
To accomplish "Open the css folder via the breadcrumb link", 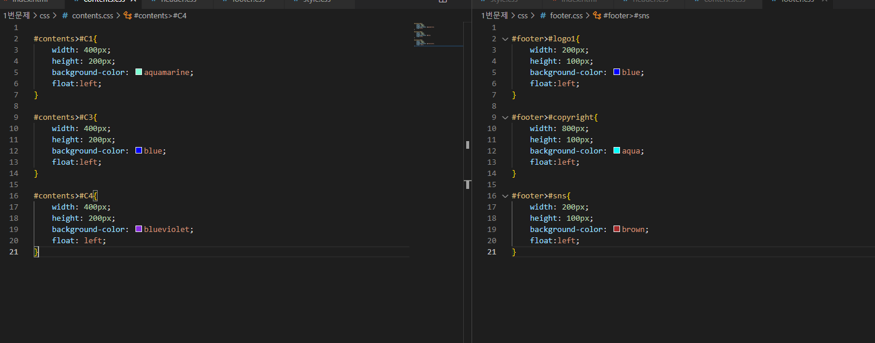I will point(45,15).
